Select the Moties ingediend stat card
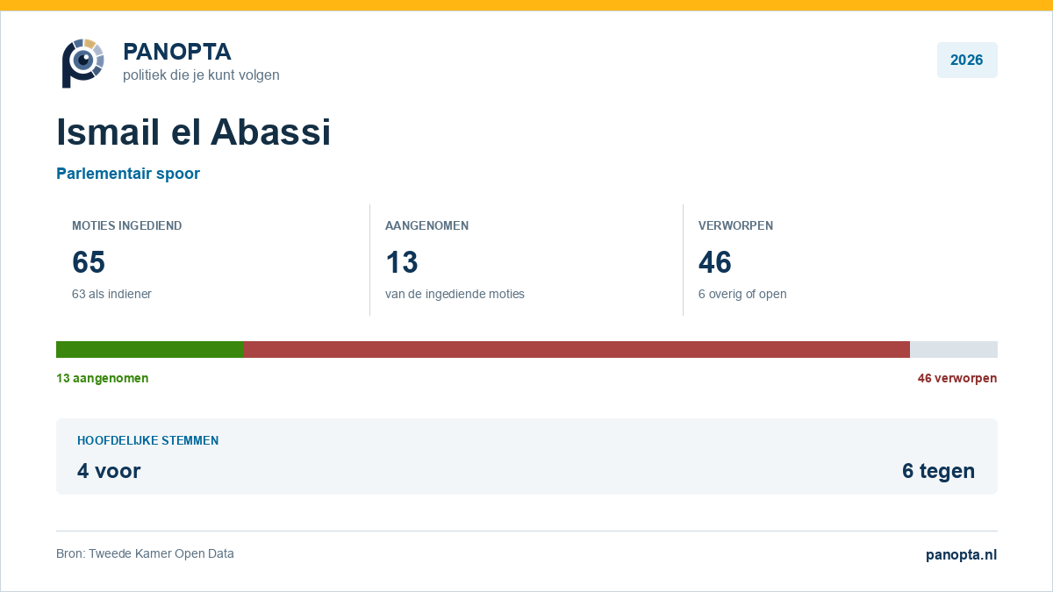The image size is (1053, 592). (213, 260)
